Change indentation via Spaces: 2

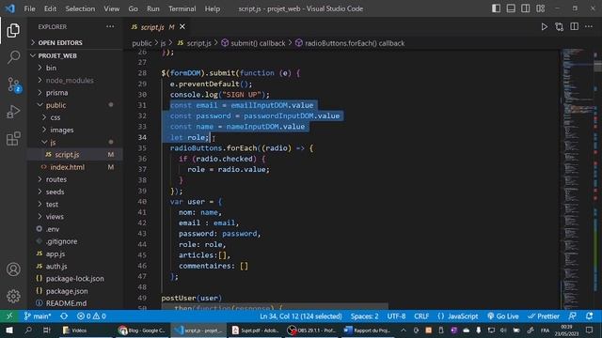tap(364, 316)
